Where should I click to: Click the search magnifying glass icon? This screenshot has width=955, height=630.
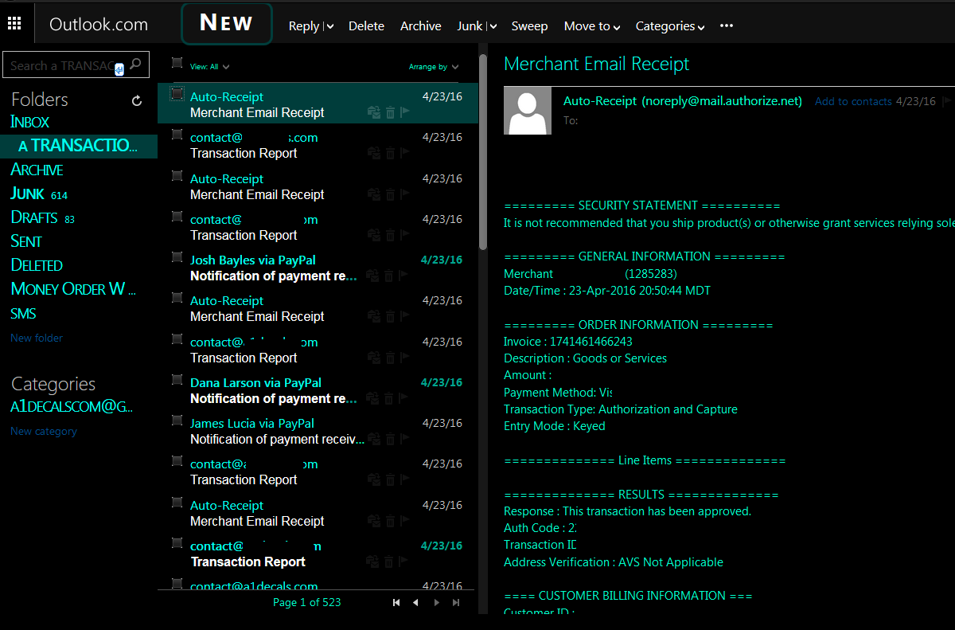(135, 64)
